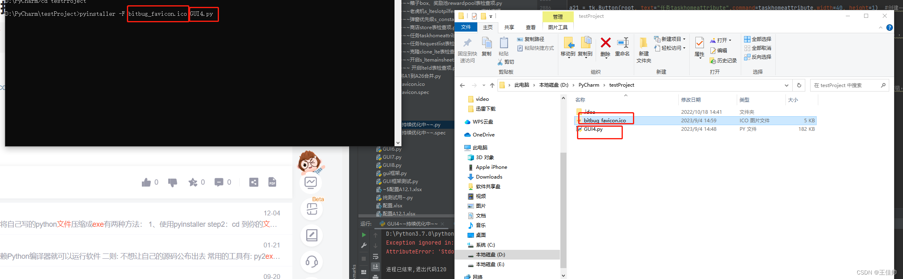The height and width of the screenshot is (279, 903).
Task: Click the Explorer help question mark icon
Action: click(x=890, y=28)
